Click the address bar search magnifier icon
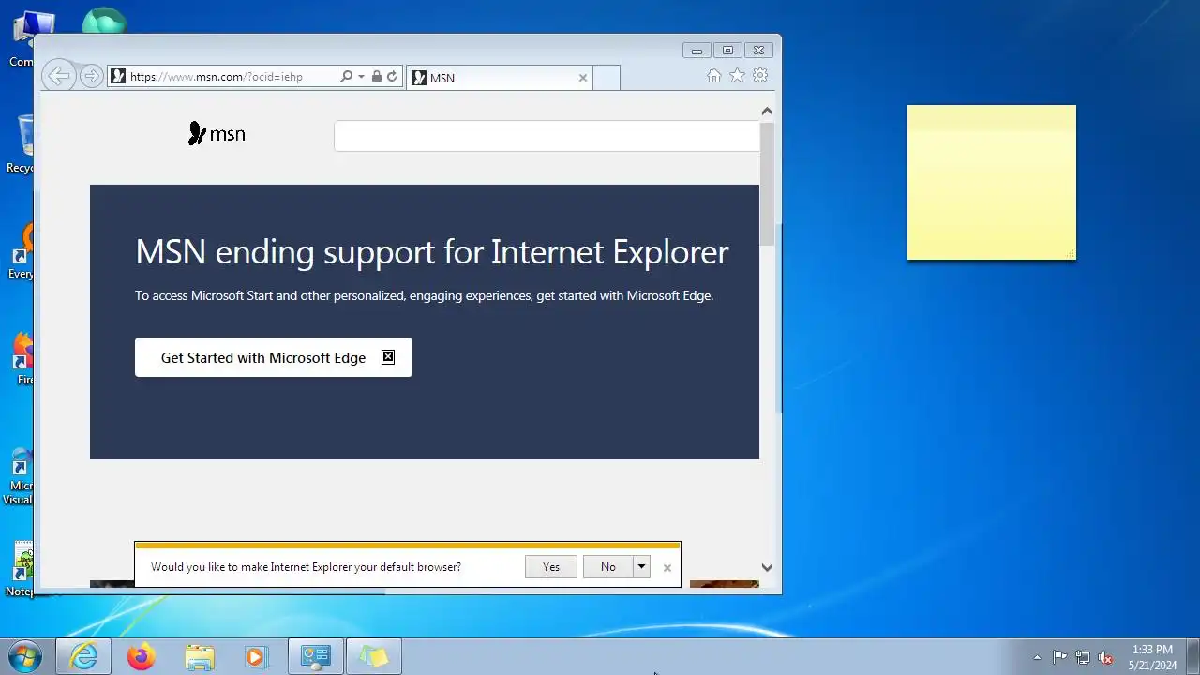1200x675 pixels. click(346, 77)
